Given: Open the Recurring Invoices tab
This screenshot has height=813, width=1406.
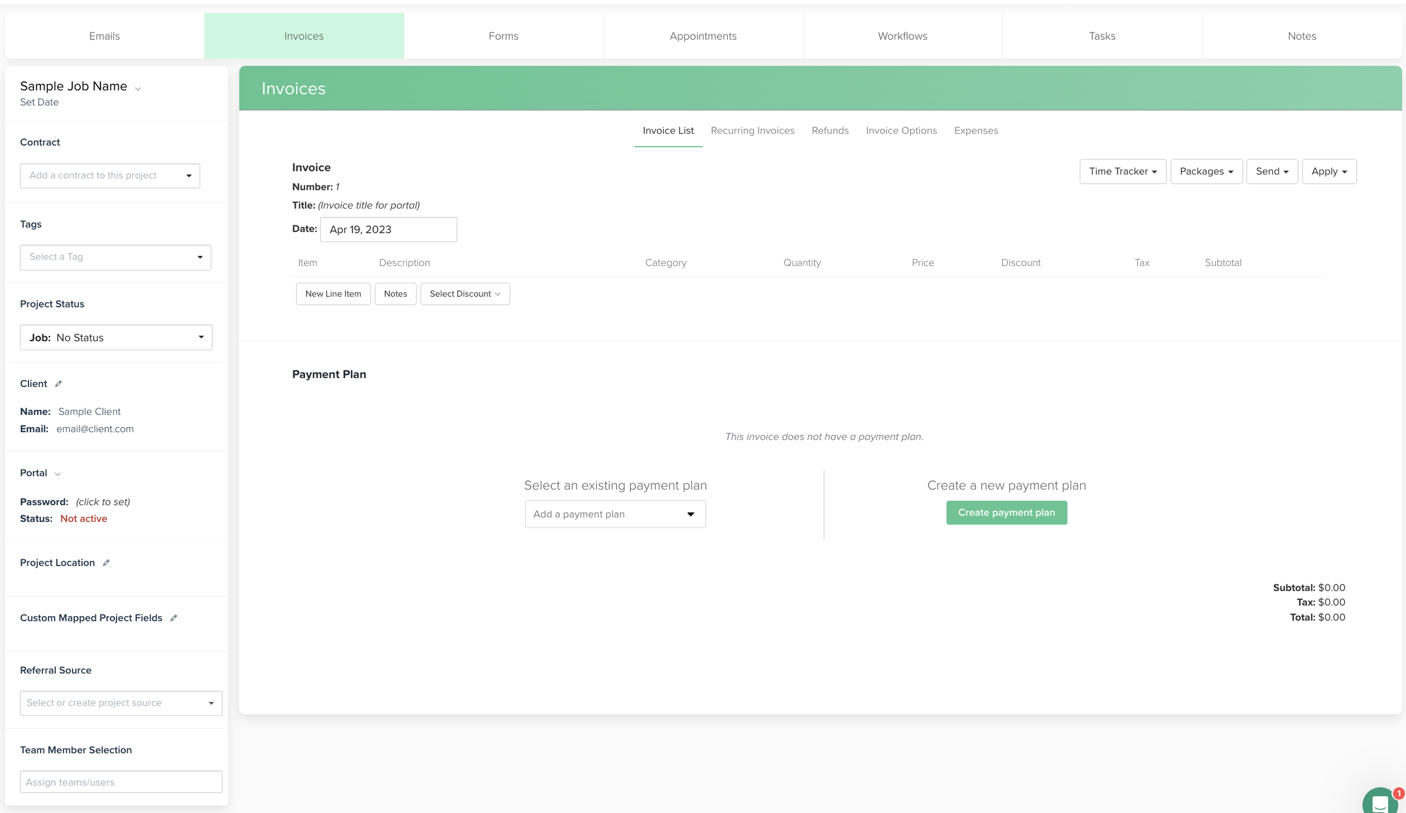Looking at the screenshot, I should (752, 130).
